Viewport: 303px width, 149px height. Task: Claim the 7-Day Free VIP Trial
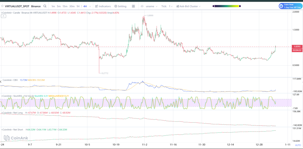(290, 6)
